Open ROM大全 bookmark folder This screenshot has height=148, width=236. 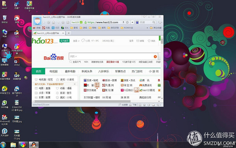tap(127, 28)
